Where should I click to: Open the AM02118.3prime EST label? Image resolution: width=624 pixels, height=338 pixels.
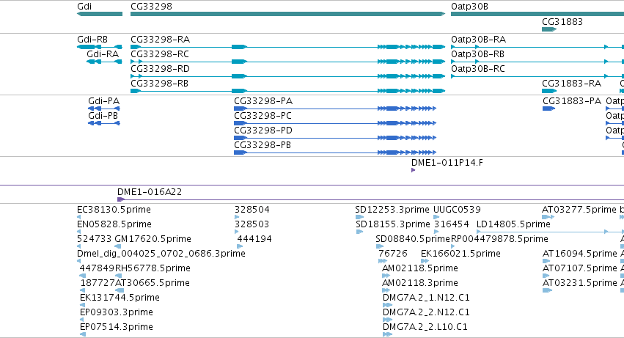(420, 283)
